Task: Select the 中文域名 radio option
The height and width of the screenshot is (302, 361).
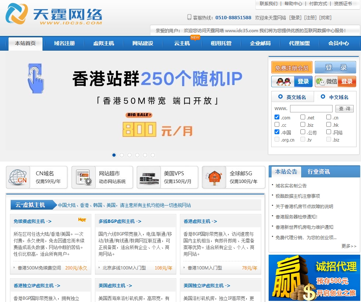Action: pyautogui.click(x=323, y=97)
